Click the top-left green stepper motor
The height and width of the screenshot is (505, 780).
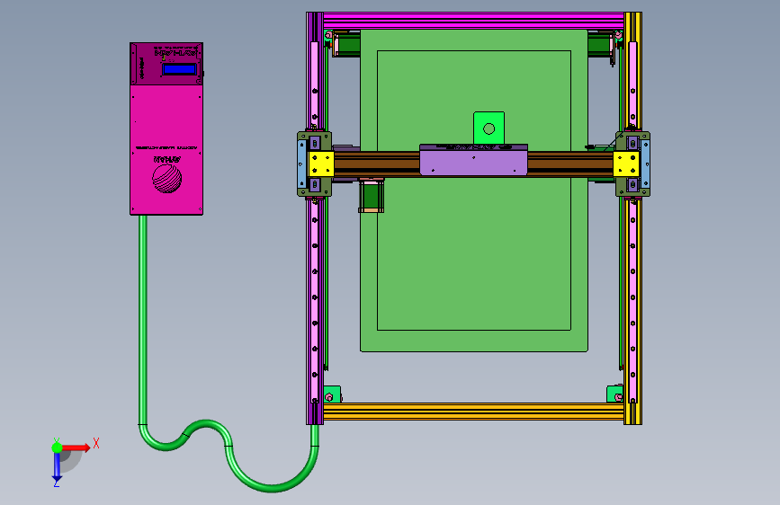pyautogui.click(x=346, y=44)
